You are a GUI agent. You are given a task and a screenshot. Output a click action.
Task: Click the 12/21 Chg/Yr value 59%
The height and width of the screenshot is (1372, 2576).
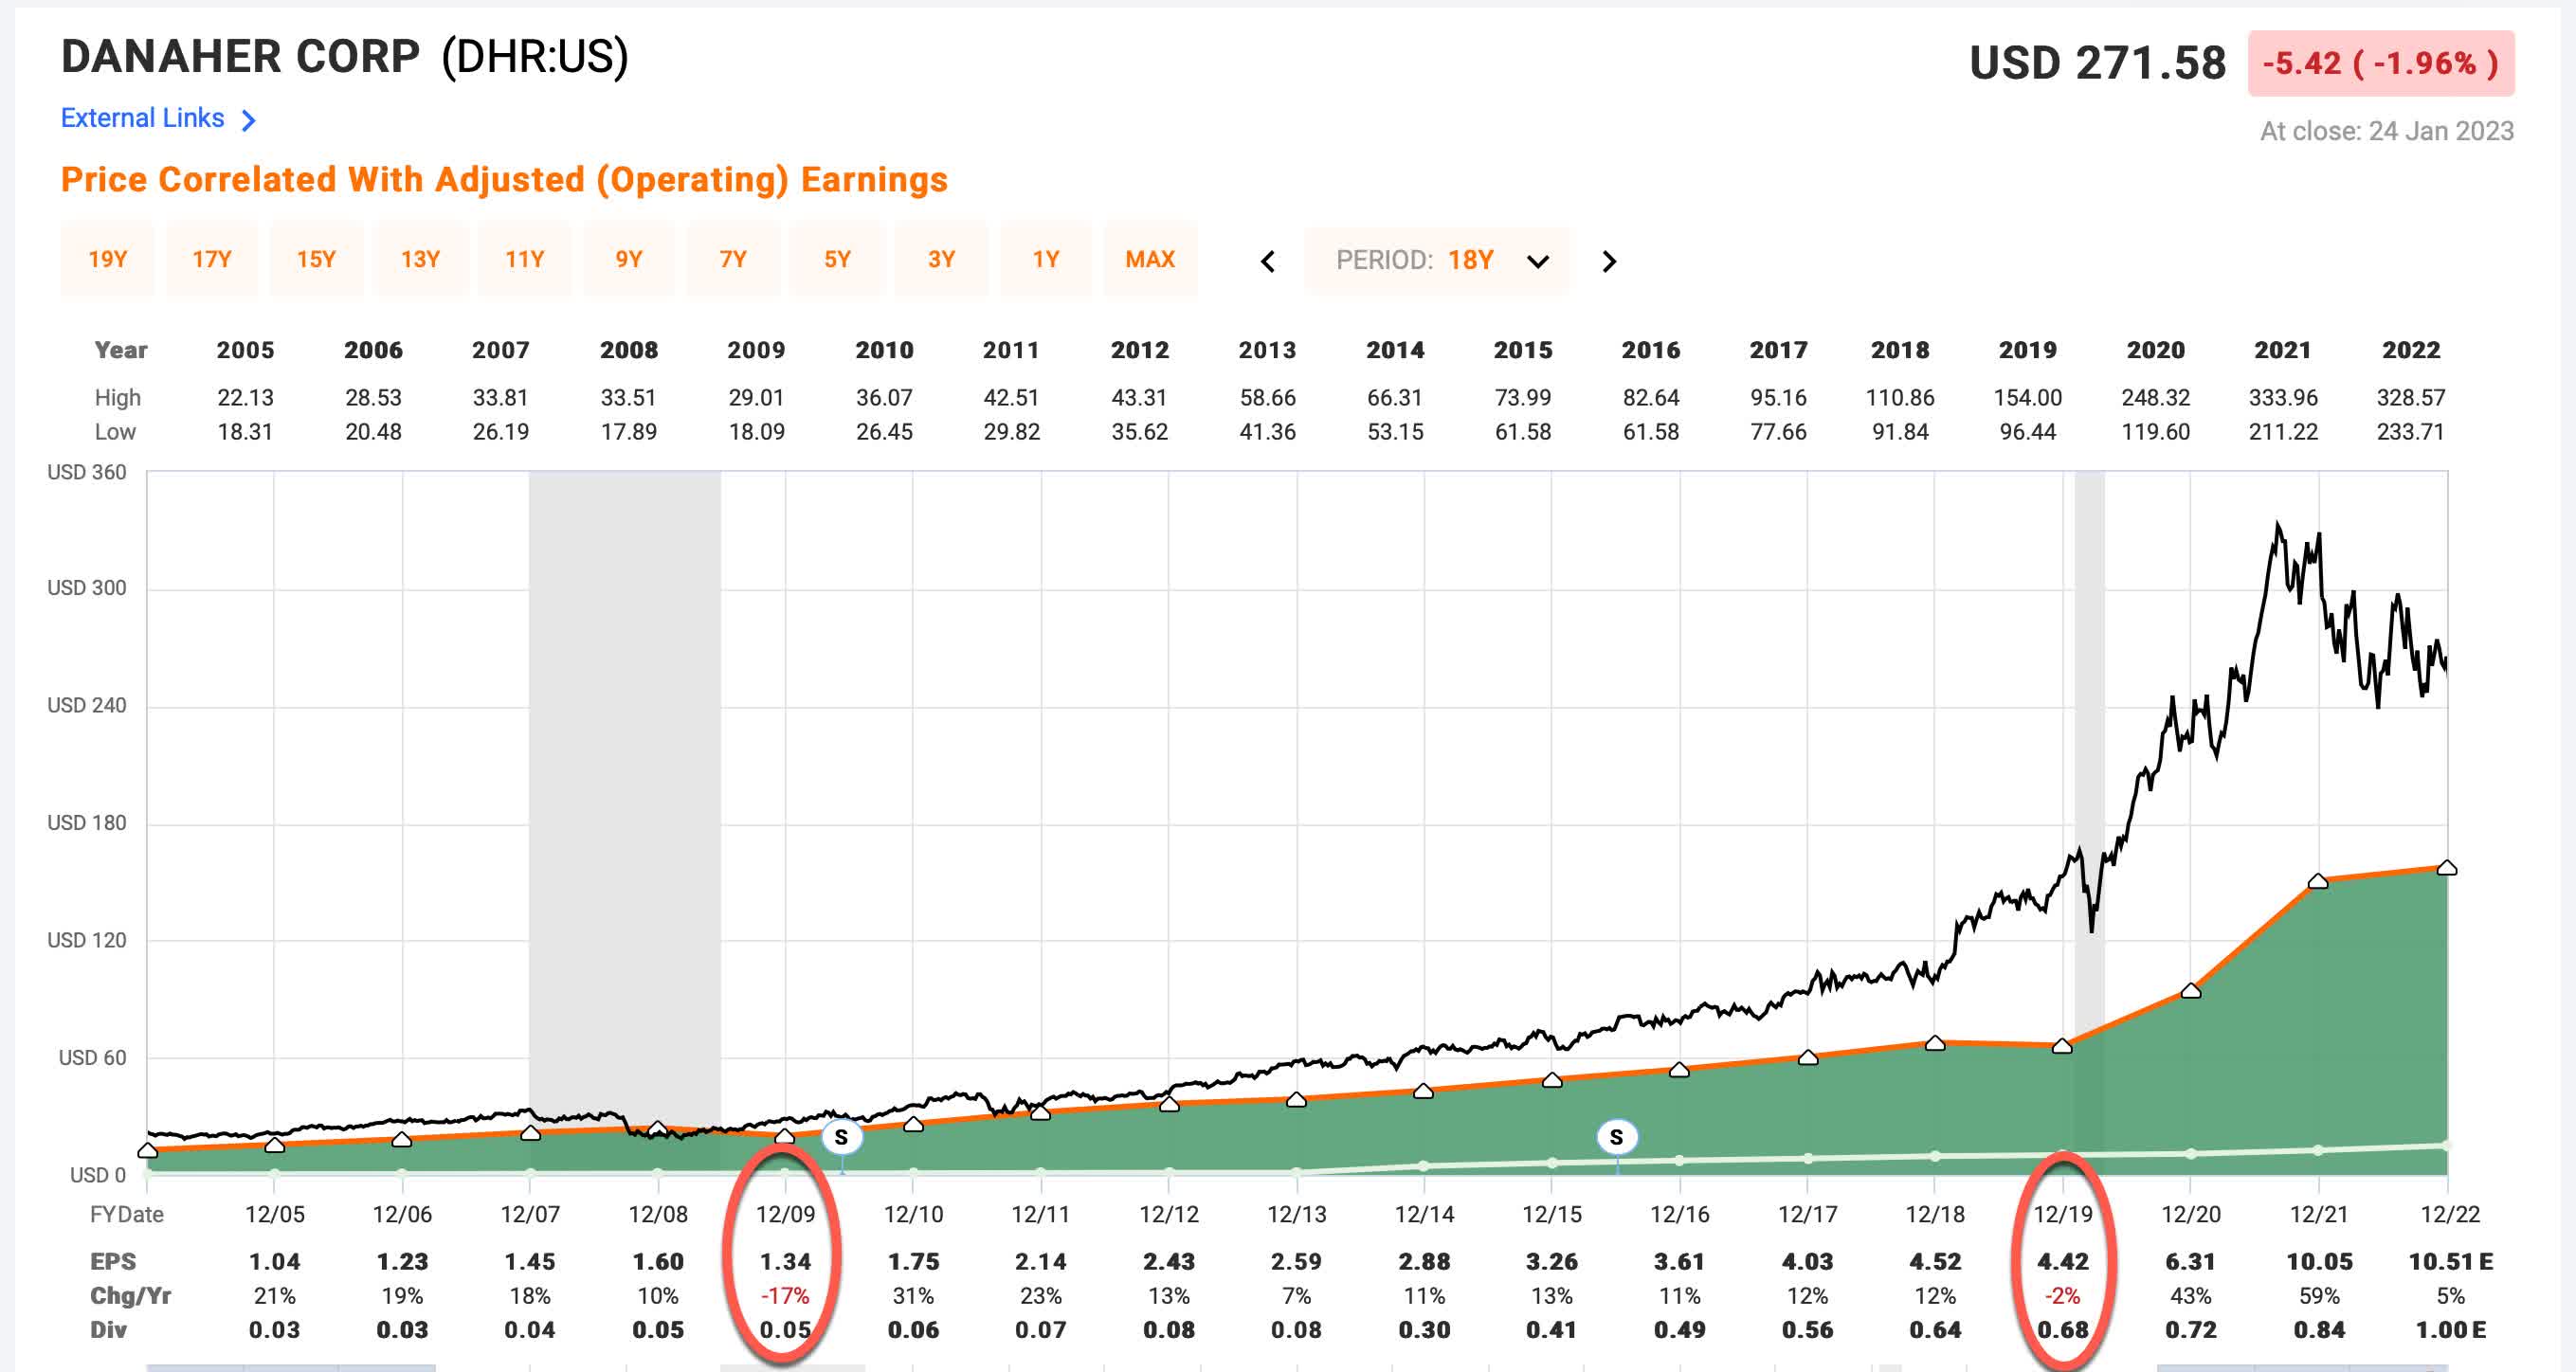[2318, 1295]
